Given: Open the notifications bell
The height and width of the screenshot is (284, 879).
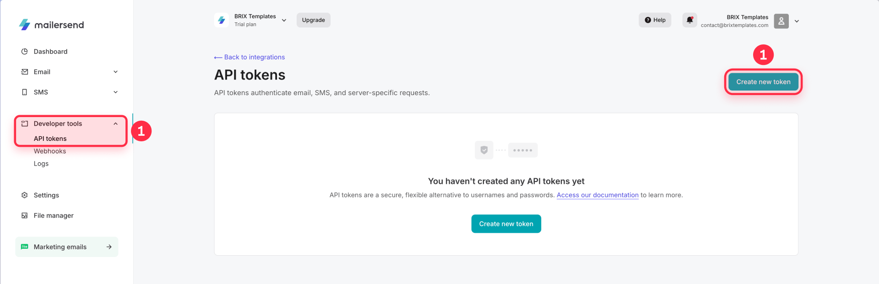Looking at the screenshot, I should 690,20.
